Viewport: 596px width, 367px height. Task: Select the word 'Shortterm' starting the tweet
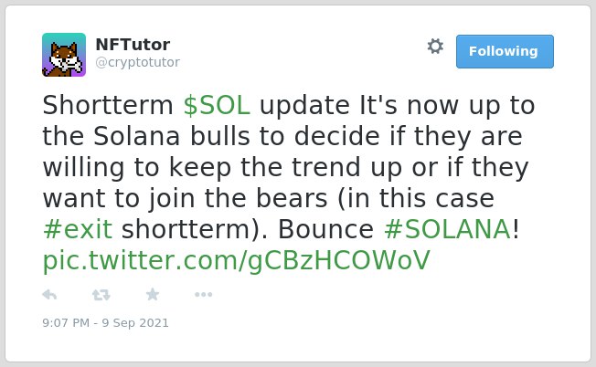[x=108, y=105]
